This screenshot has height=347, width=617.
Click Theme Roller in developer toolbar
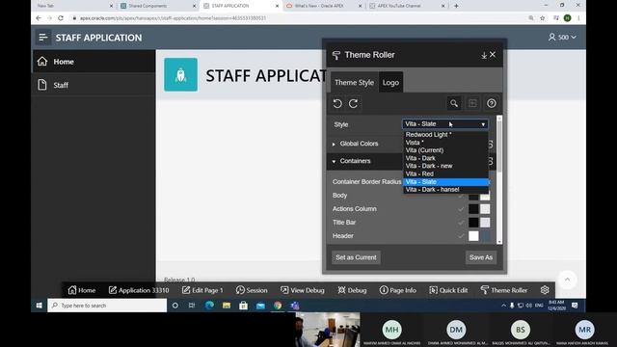click(504, 290)
